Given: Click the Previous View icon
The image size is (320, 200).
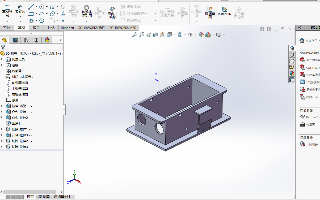Looking at the screenshot, I should [x=149, y=35].
